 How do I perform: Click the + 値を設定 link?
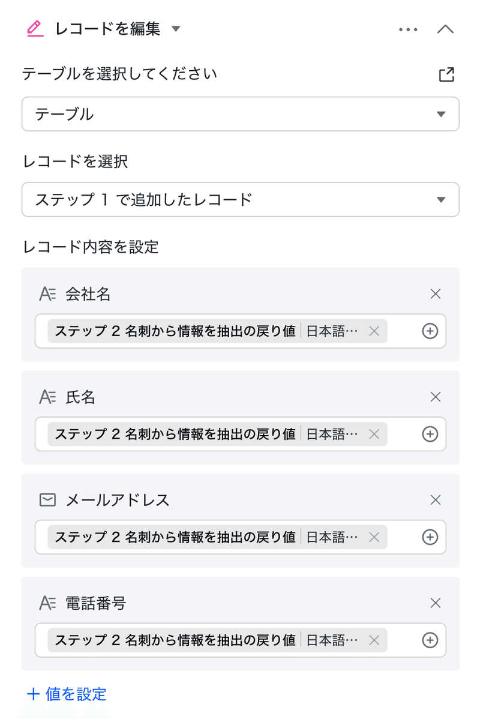(x=67, y=694)
